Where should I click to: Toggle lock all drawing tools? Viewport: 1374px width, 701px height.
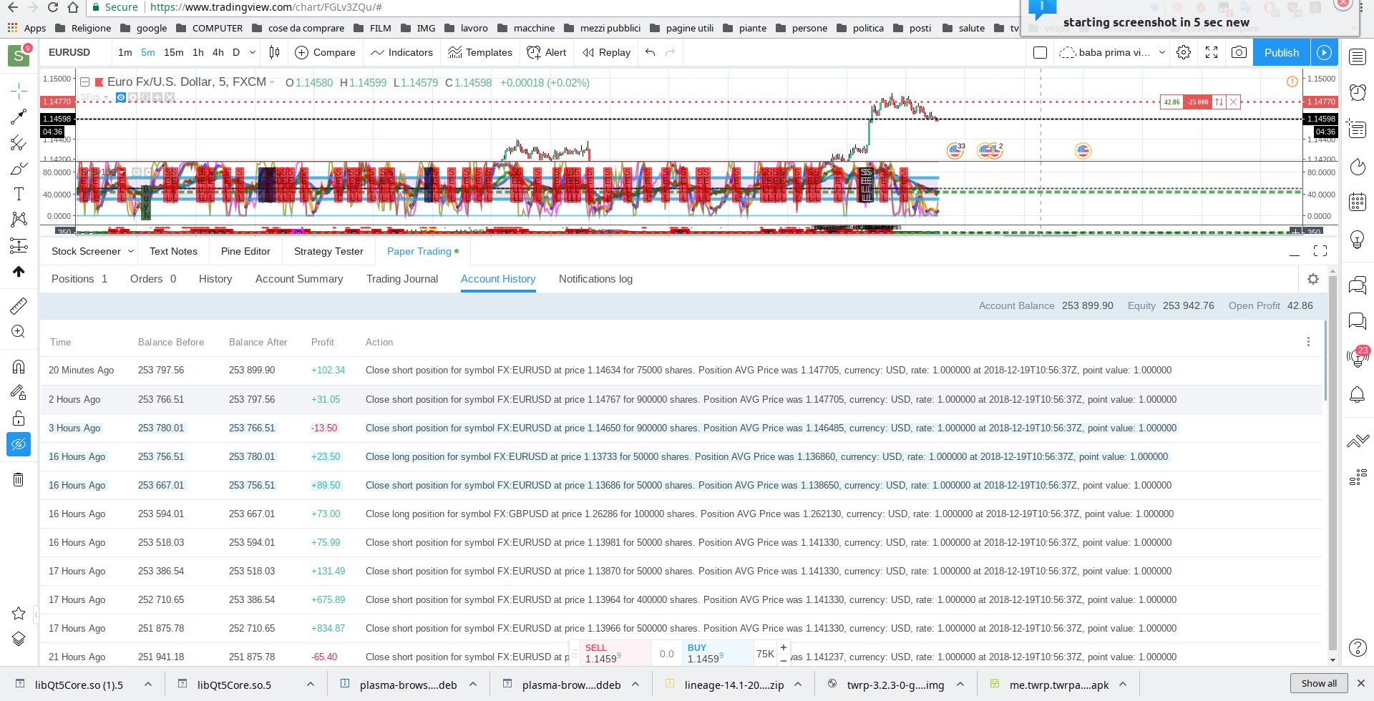[x=19, y=418]
